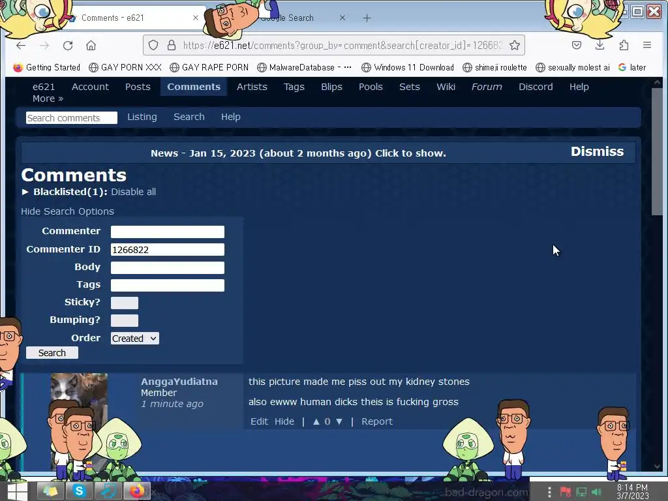The image size is (668, 501).
Task: Collapse with 'Hide Search Options'
Action: point(67,211)
